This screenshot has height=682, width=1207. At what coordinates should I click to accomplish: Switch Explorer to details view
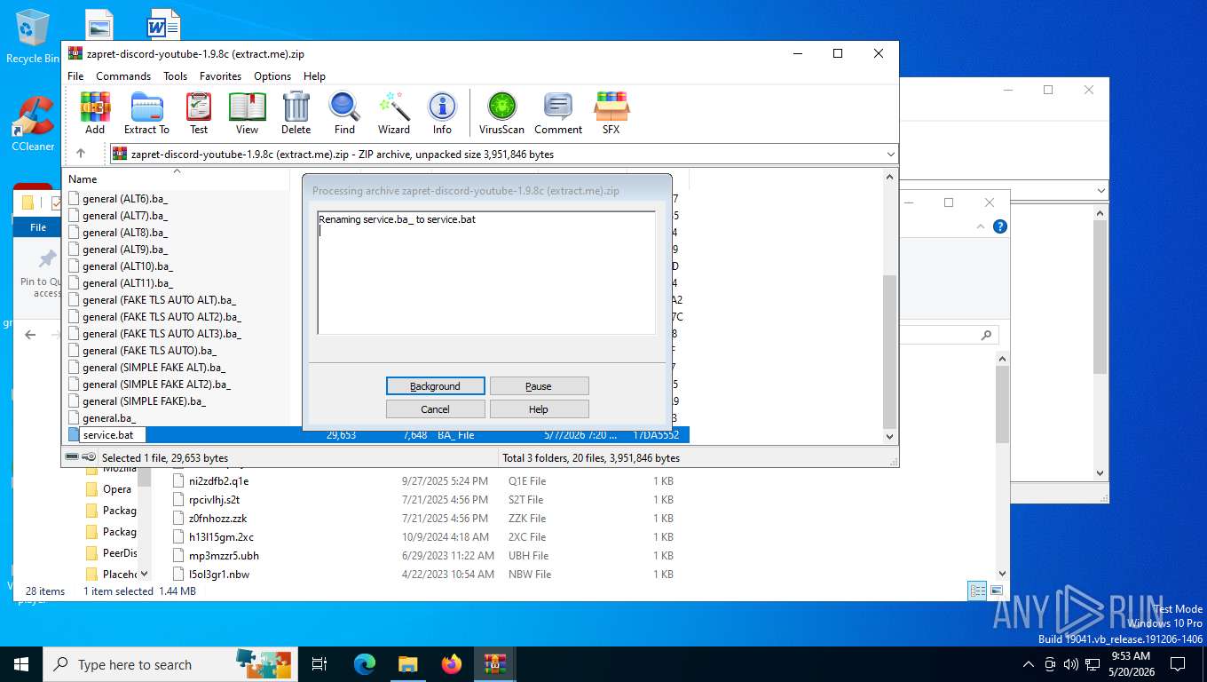pos(977,591)
